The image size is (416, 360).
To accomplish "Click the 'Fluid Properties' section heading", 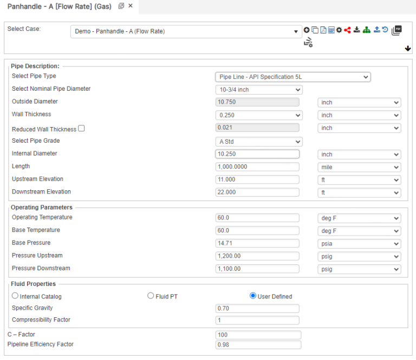I will coord(33,284).
